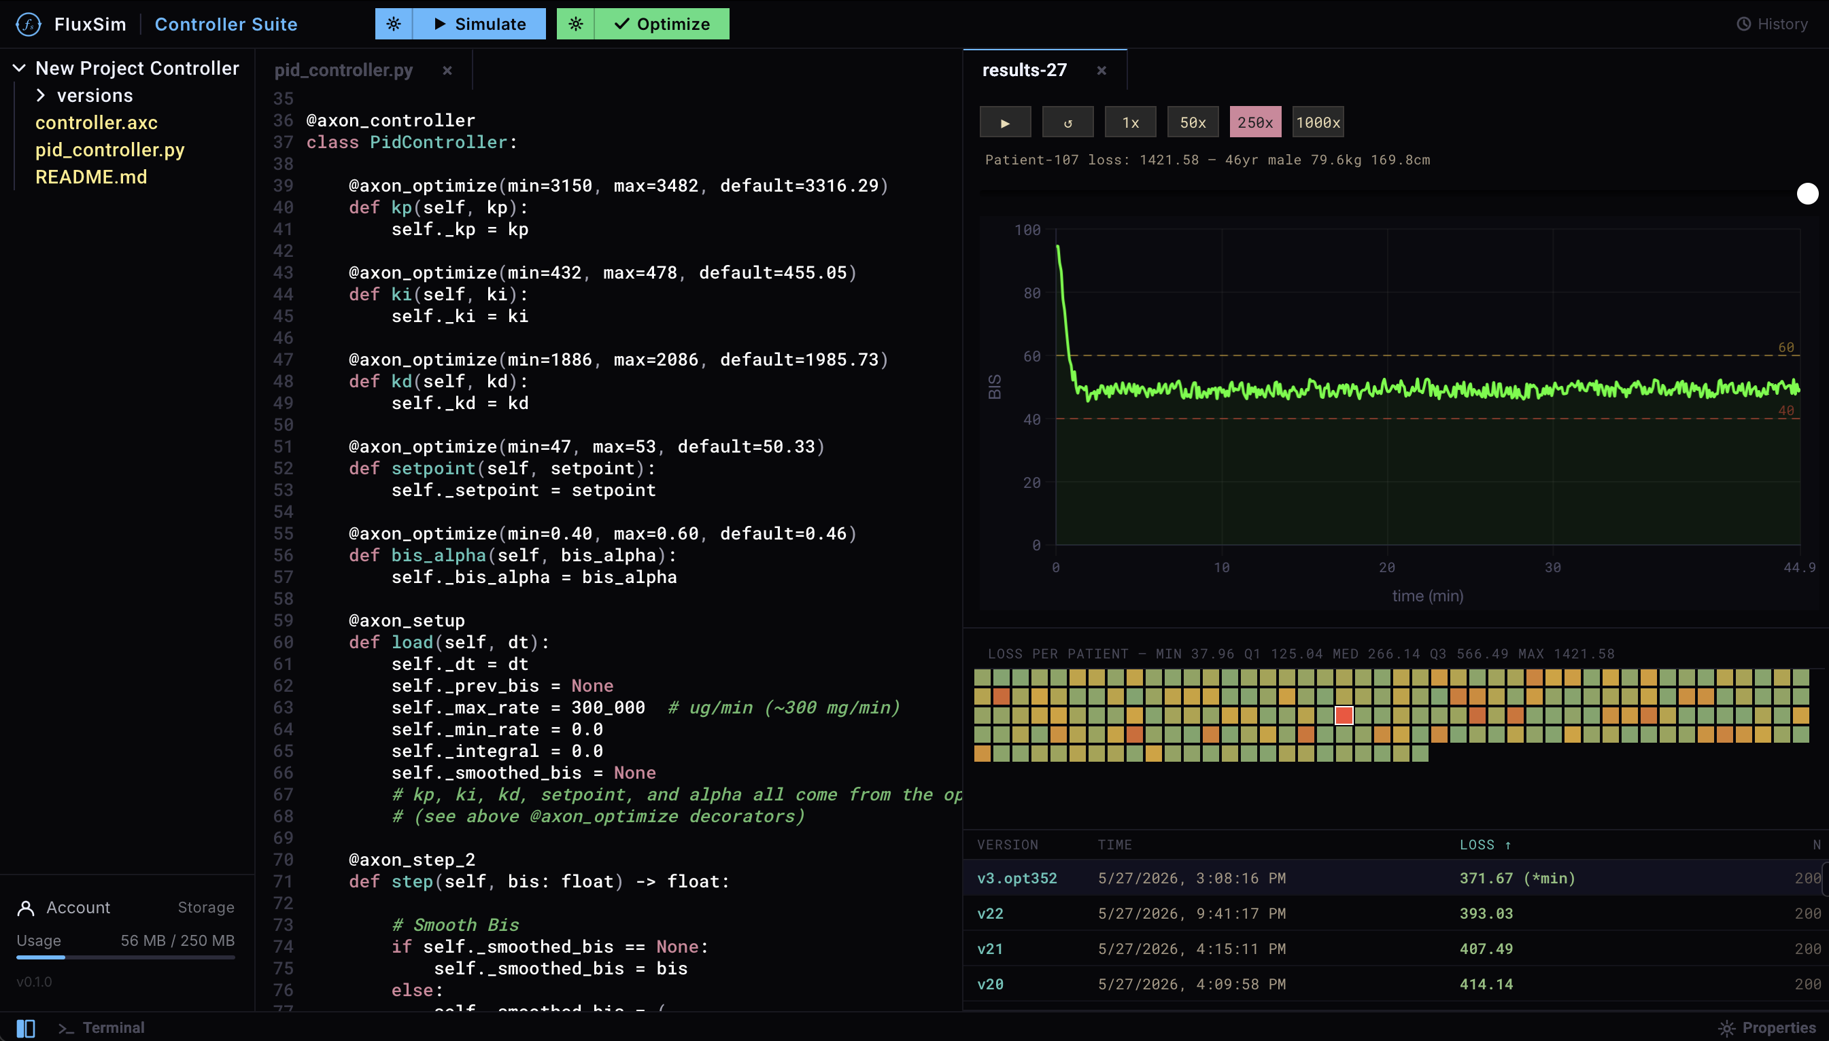Screen dimensions: 1829x1041
Task: Set playback speed to 1x
Action: (x=1130, y=122)
